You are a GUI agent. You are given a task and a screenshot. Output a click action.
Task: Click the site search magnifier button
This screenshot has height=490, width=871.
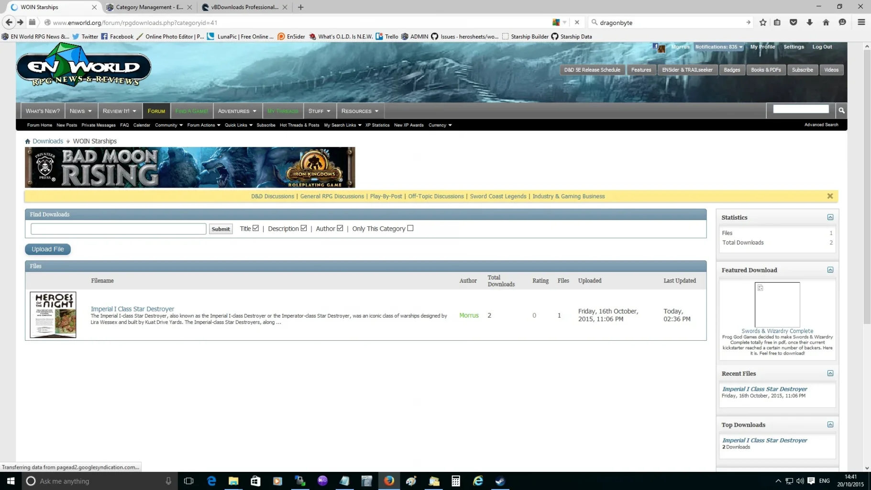pos(841,111)
